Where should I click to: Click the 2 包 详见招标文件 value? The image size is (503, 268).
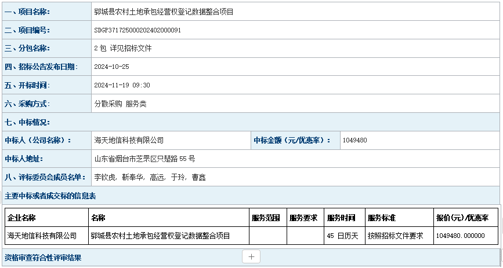point(123,49)
